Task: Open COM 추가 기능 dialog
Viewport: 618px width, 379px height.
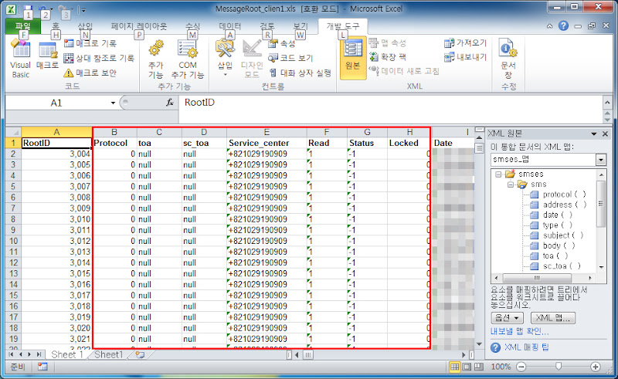Action: 188,59
